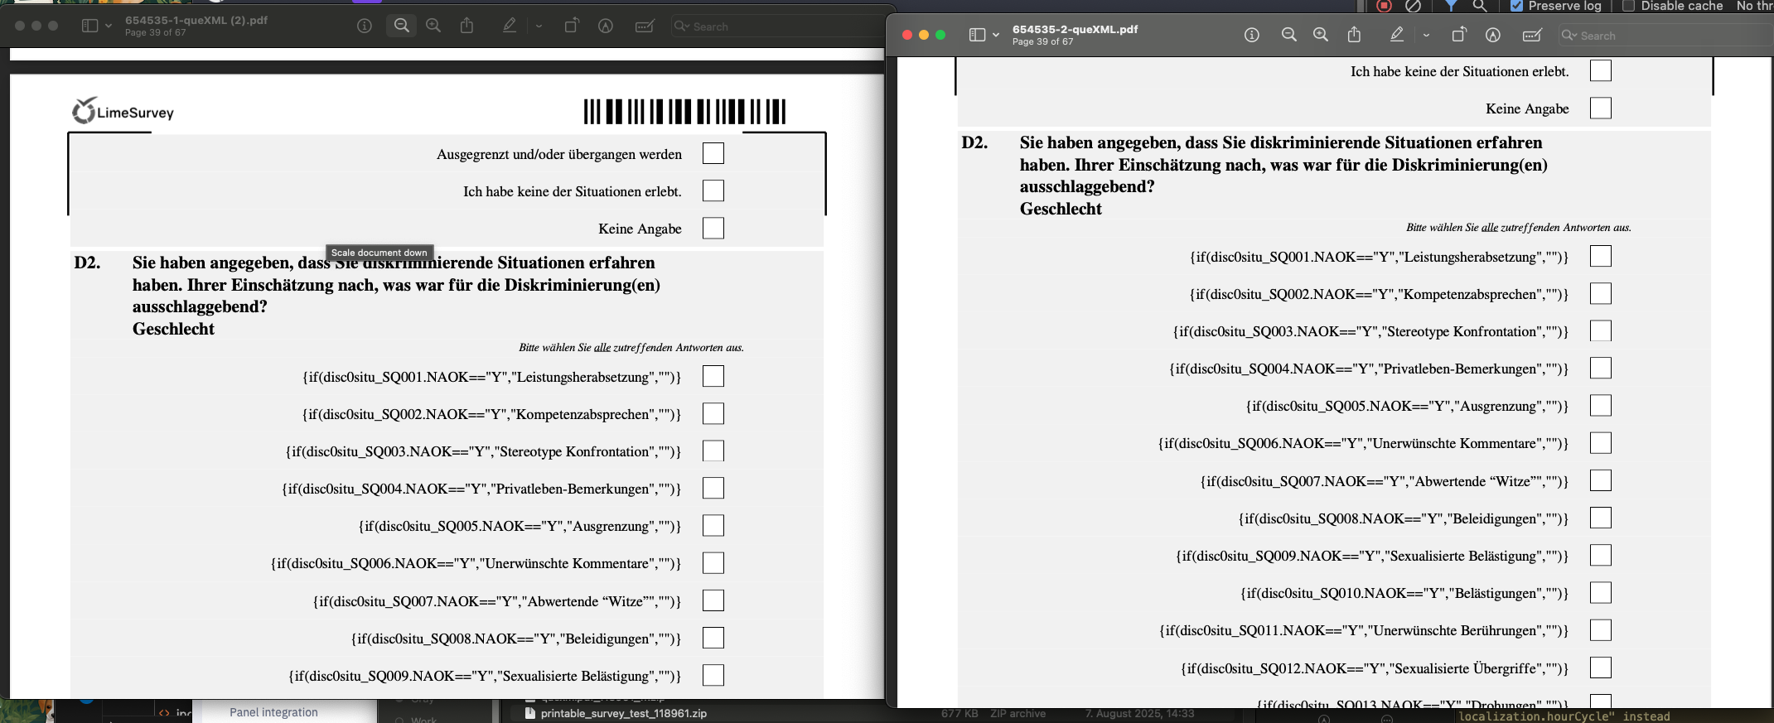Show inspector info in 654535-2-queXML window
The height and width of the screenshot is (723, 1774).
(x=1252, y=35)
